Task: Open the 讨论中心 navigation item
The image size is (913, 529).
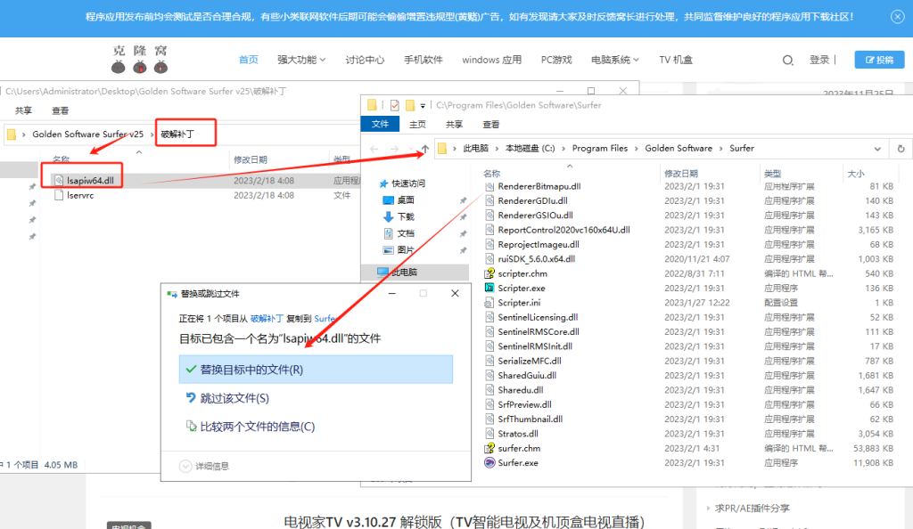Action: (365, 60)
